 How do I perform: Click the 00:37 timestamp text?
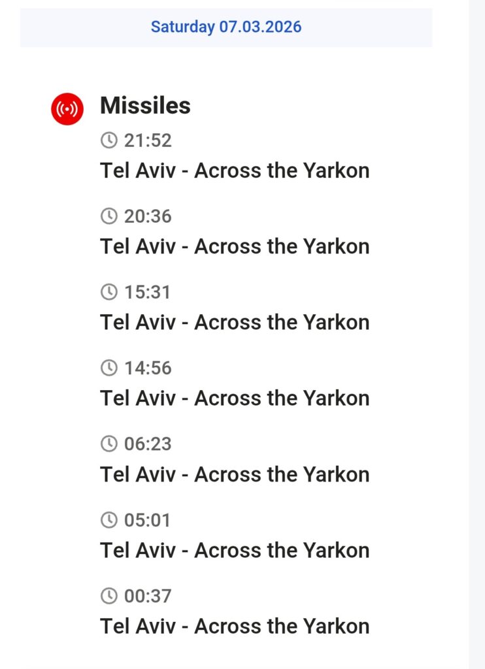(148, 596)
